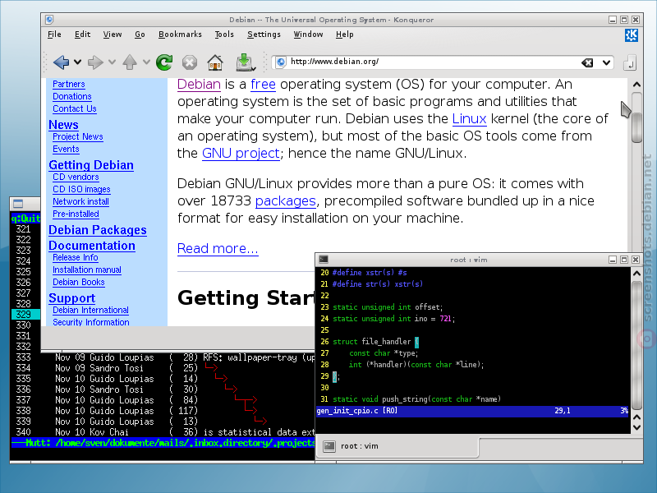Open the Documentation heading link
The height and width of the screenshot is (493, 657).
click(92, 246)
